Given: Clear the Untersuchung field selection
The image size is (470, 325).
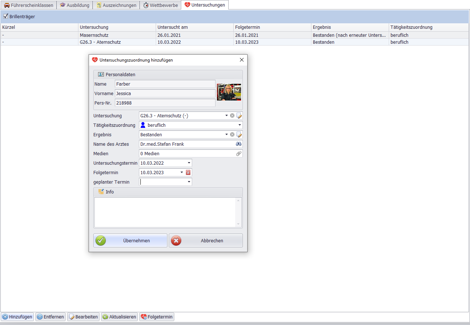Looking at the screenshot, I should [232, 115].
